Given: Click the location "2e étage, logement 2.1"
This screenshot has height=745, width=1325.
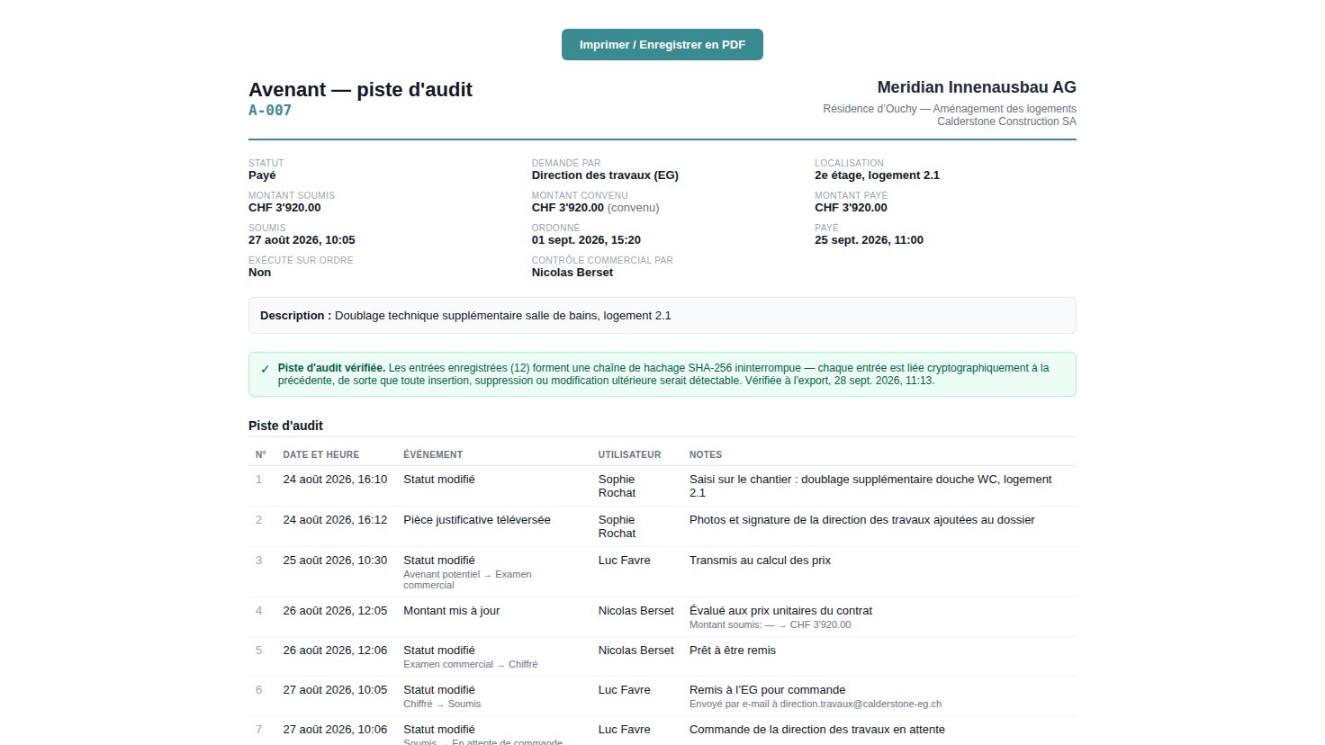Looking at the screenshot, I should 877,175.
